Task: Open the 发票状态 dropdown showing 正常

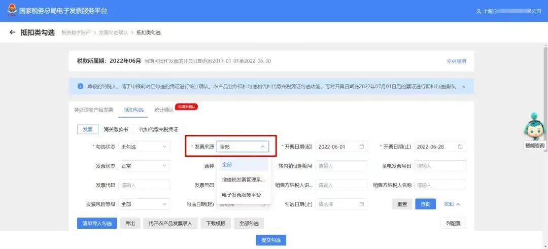Action: coord(144,166)
